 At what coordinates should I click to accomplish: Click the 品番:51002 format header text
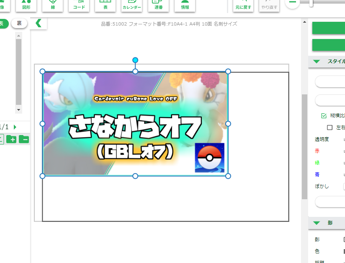click(169, 24)
